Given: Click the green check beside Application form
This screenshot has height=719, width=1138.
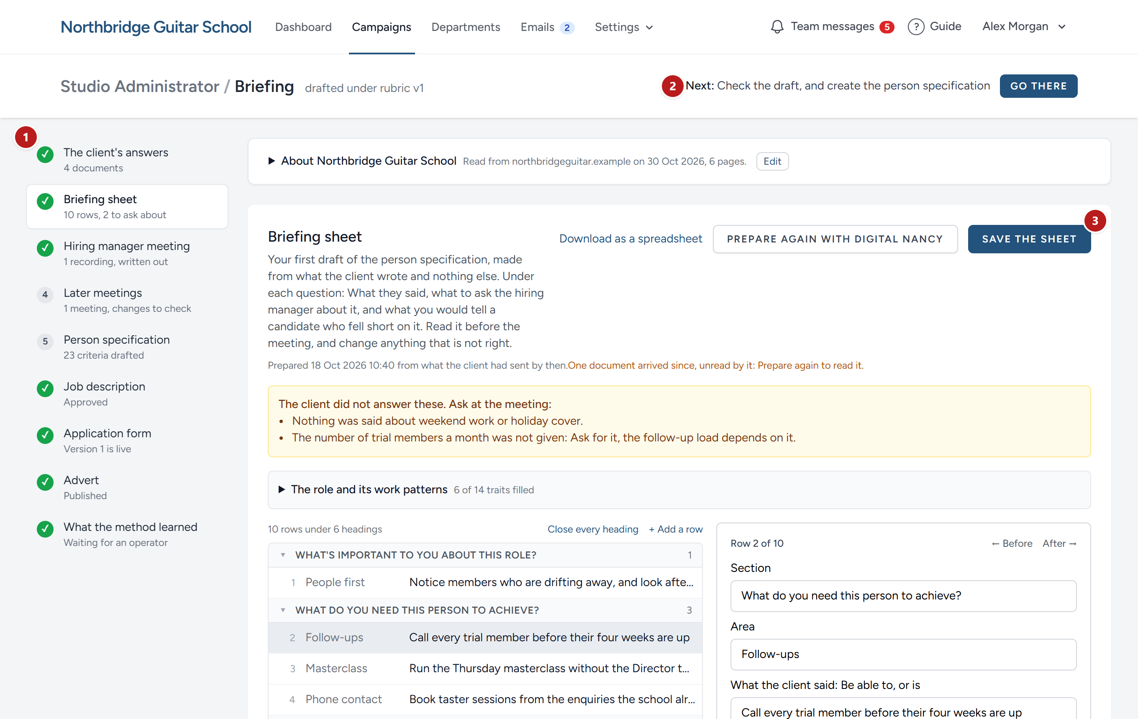Looking at the screenshot, I should (x=45, y=435).
